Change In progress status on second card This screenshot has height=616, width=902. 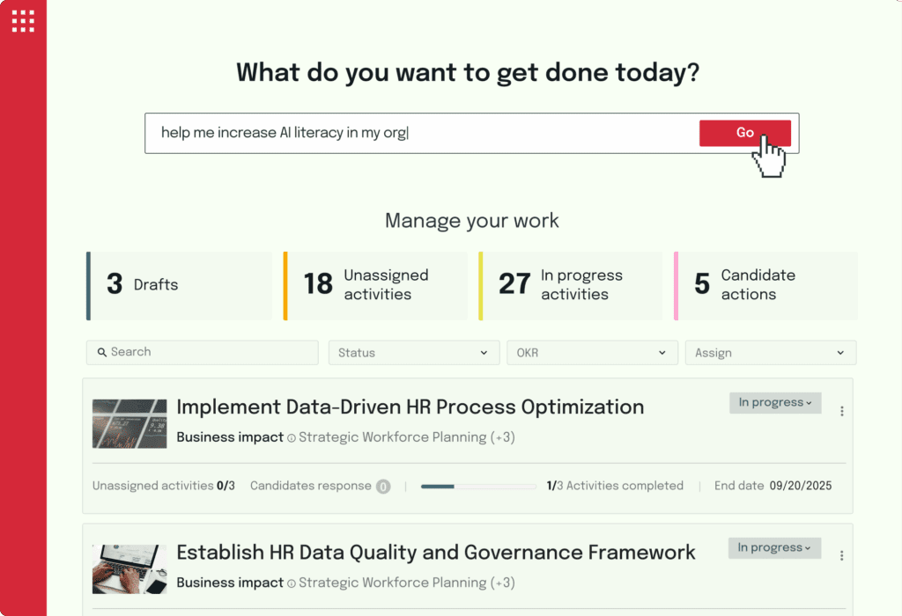pos(774,548)
